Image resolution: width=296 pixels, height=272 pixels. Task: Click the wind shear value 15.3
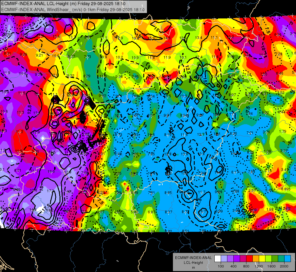(151, 38)
